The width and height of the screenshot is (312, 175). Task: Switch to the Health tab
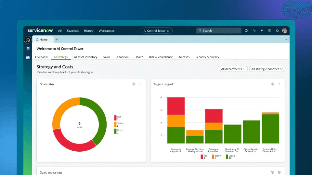(139, 57)
